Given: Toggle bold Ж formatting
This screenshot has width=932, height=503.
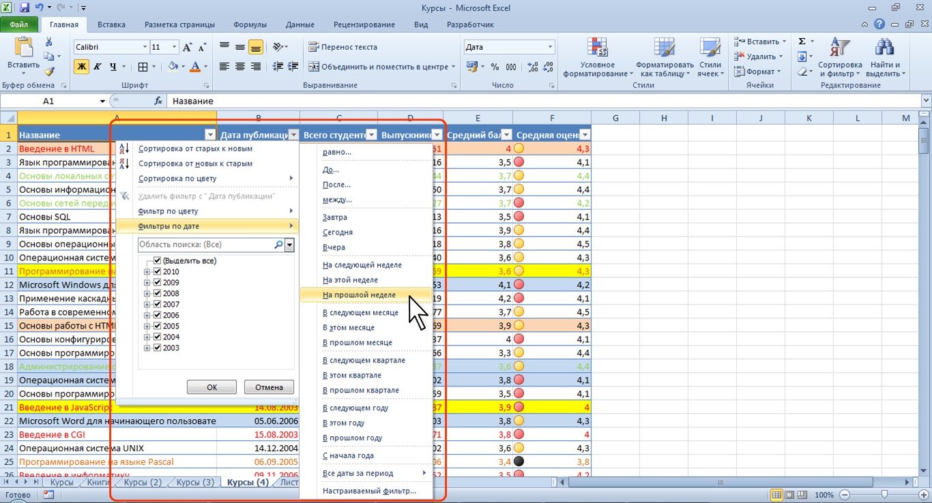Looking at the screenshot, I should click(x=82, y=67).
